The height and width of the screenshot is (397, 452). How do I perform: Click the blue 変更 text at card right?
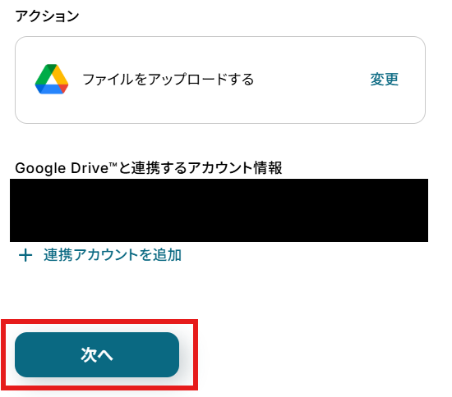tap(384, 80)
